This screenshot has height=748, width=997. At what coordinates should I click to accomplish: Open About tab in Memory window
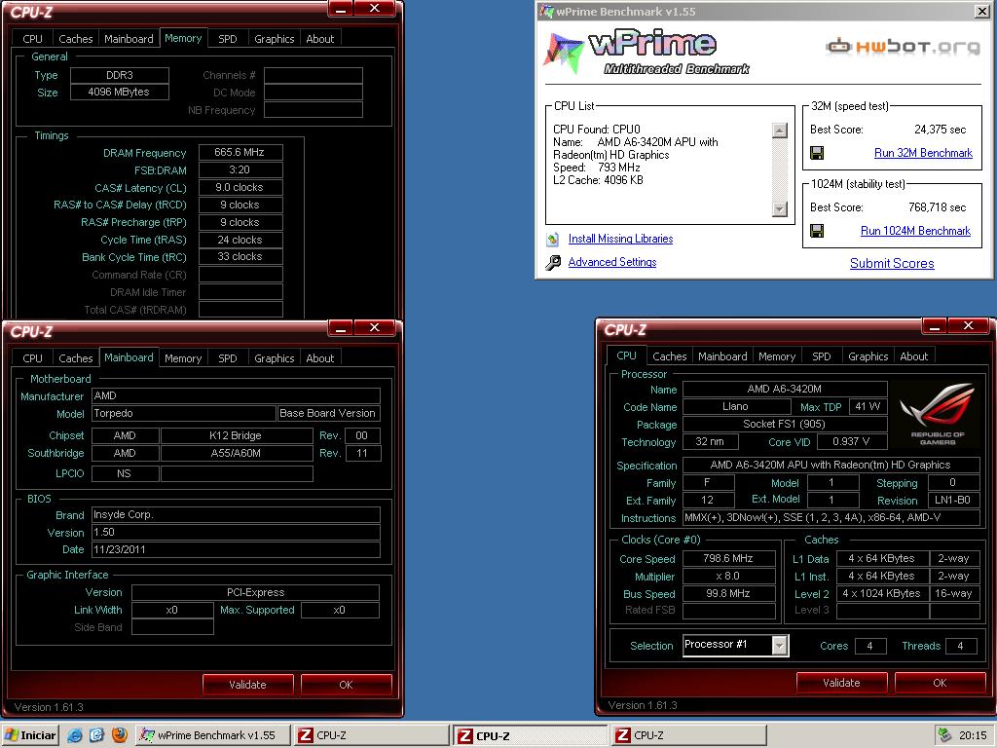pyautogui.click(x=319, y=39)
